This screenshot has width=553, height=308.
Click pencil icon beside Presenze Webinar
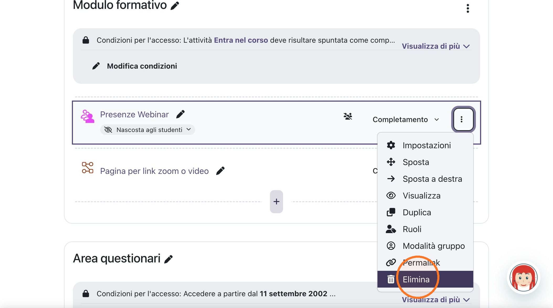180,114
